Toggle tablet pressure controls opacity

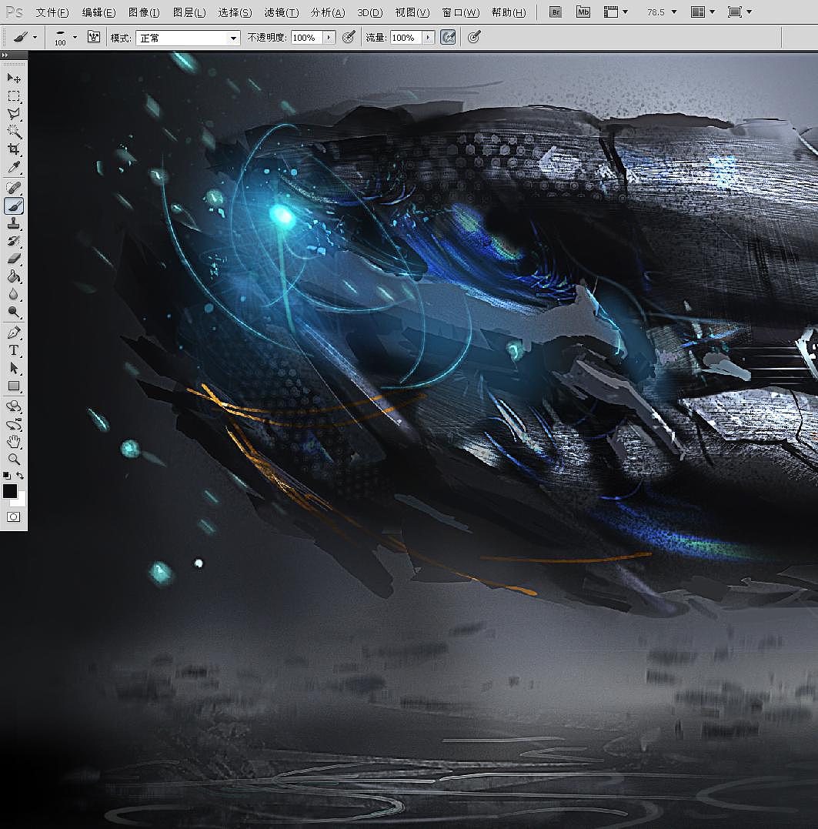[x=349, y=37]
